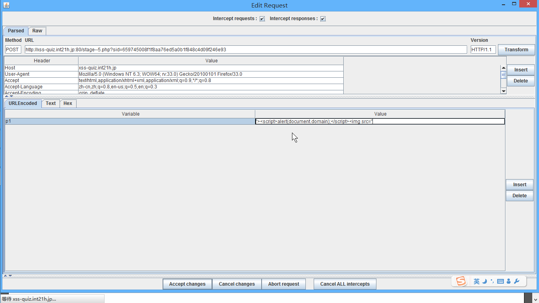Screen dimensions: 539x303
Task: Toggle Intercept requests checkbox
Action: 262,19
